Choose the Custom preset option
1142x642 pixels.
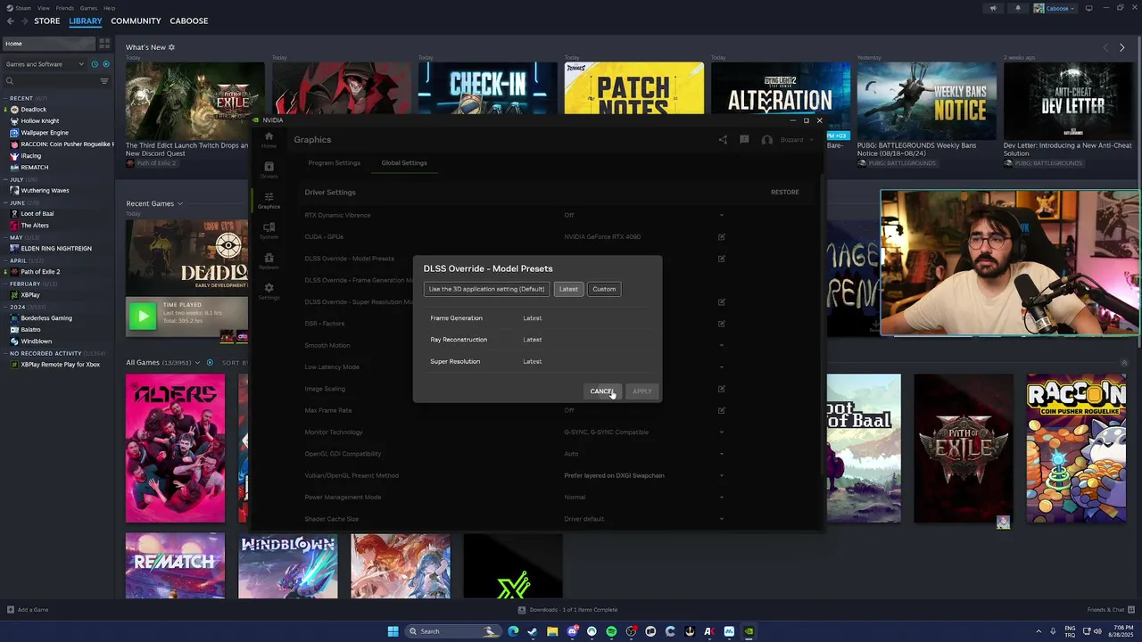point(604,289)
